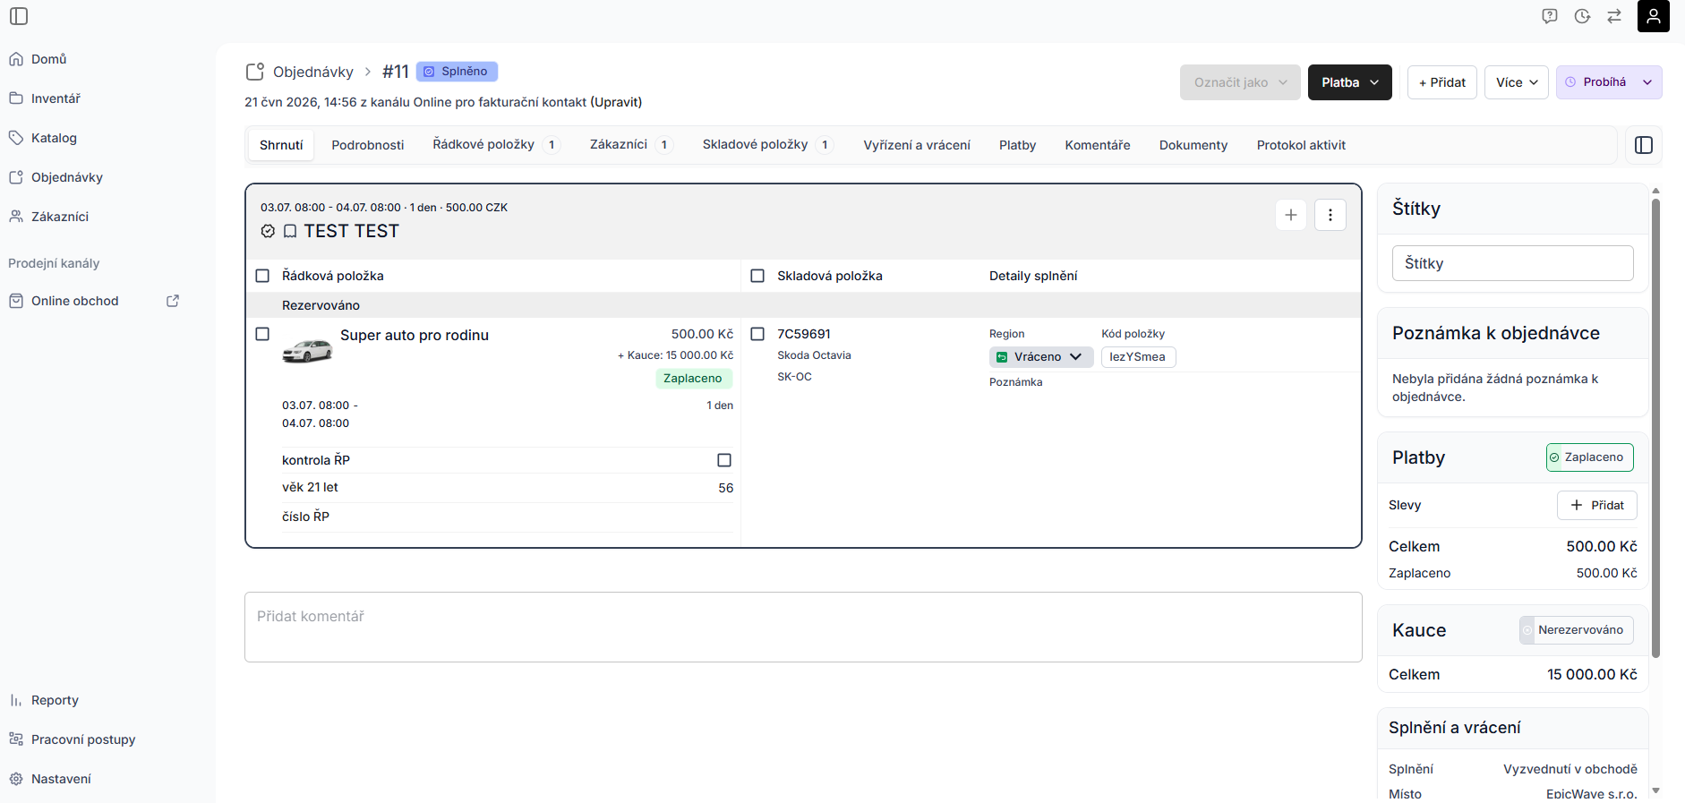Image resolution: width=1685 pixels, height=803 pixels.
Task: Click into the Přidat komentář field
Action: click(803, 627)
